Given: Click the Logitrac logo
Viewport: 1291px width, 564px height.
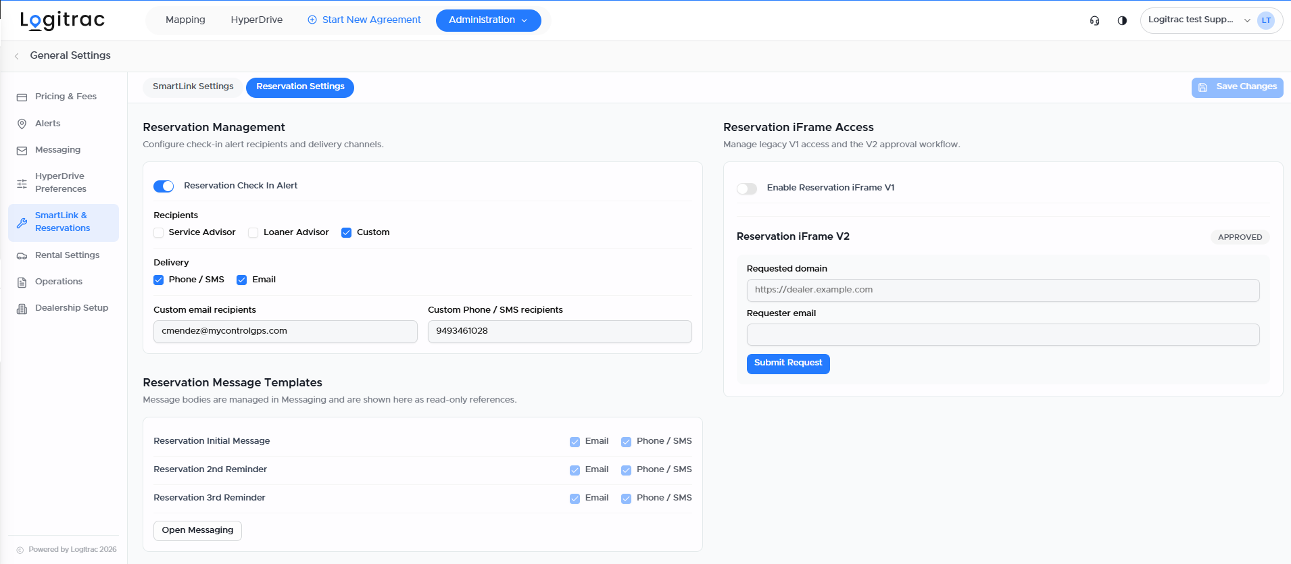Looking at the screenshot, I should pyautogui.click(x=62, y=20).
